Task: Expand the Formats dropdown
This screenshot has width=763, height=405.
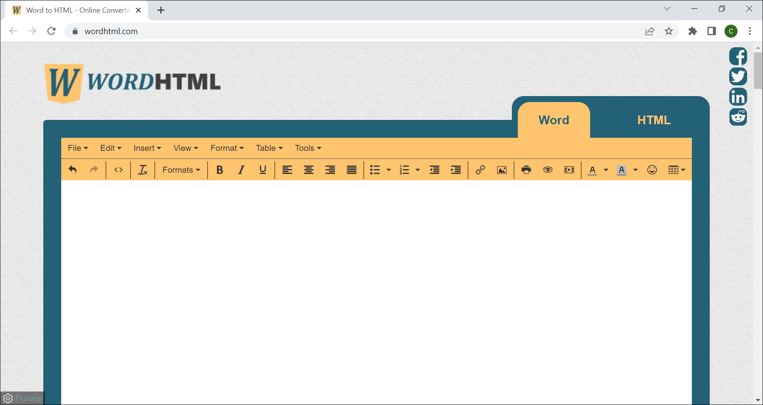Action: [x=181, y=170]
